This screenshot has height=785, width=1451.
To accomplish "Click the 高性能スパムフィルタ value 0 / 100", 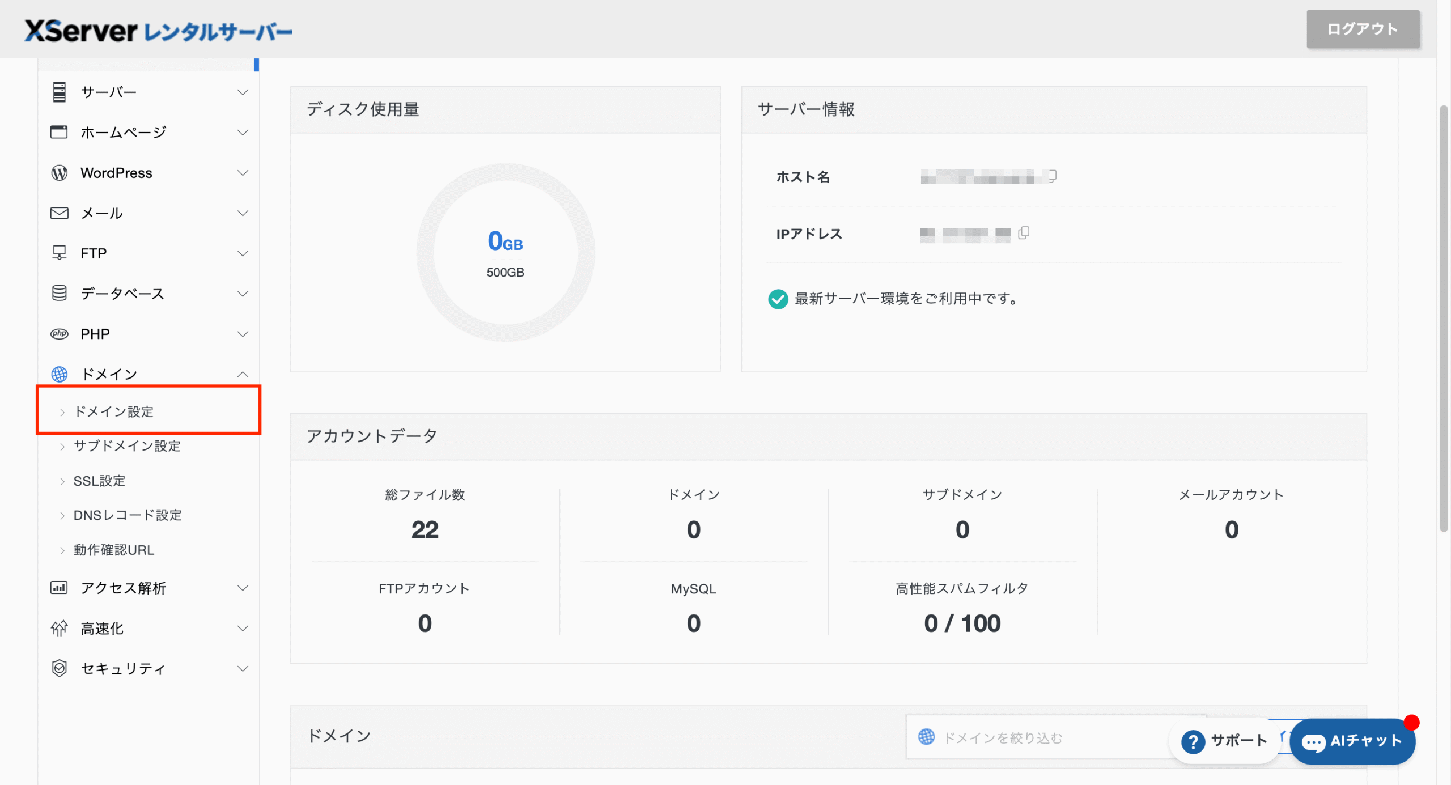I will tap(962, 623).
